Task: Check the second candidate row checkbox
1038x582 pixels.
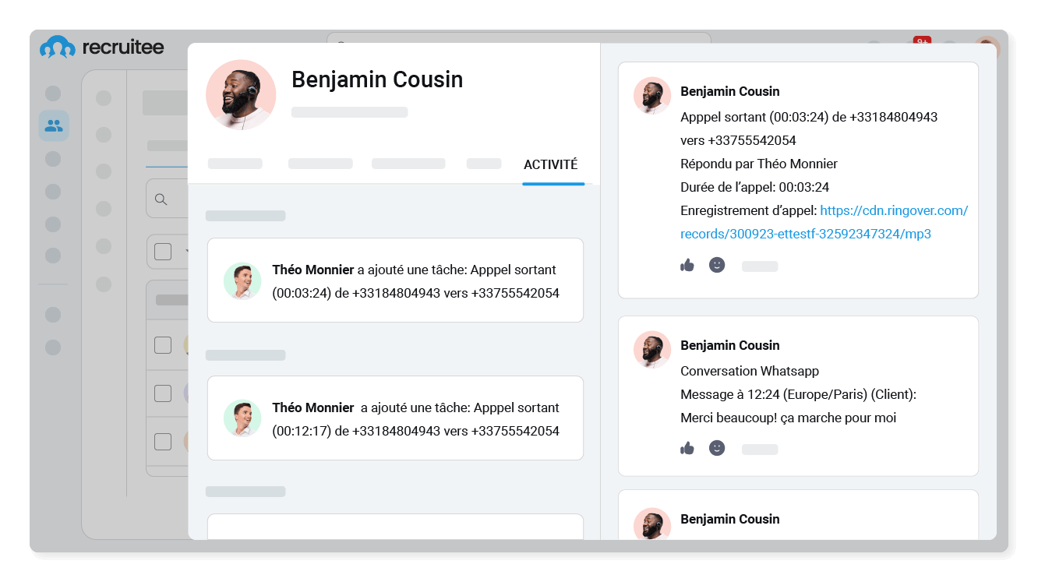Action: pos(163,393)
